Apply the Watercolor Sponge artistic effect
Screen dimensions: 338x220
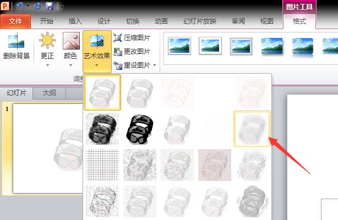point(140,165)
